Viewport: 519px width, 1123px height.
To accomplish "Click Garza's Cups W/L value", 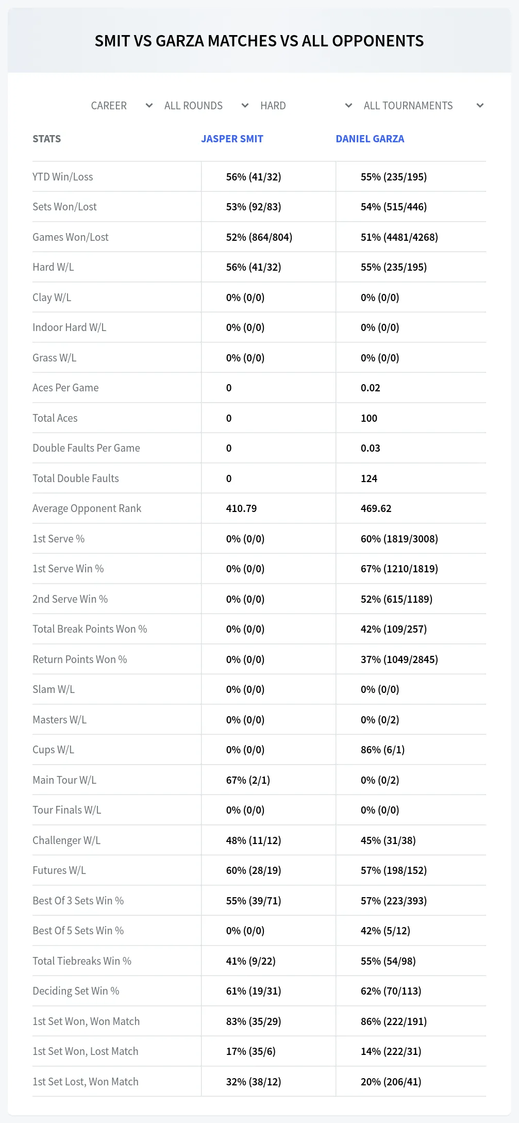I will (x=382, y=750).
